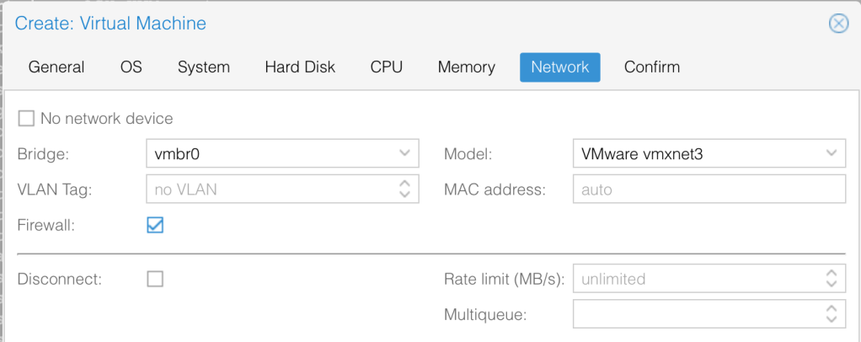Open the Bridge dropdown list
The width and height of the screenshot is (861, 342).
[x=404, y=154]
